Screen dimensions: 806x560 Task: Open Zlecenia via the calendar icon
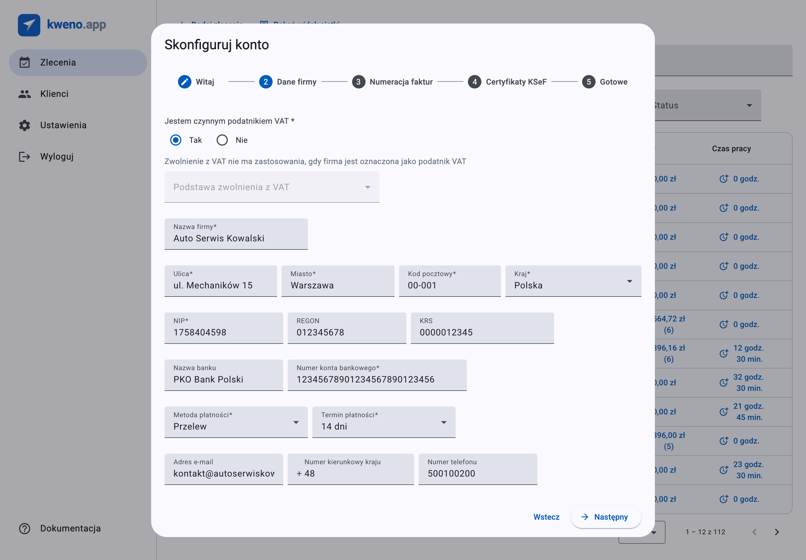(x=25, y=62)
